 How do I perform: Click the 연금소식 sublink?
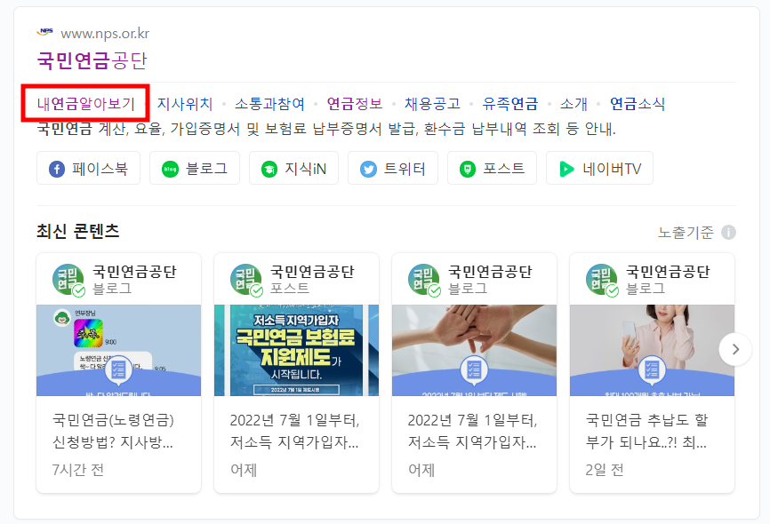tap(638, 104)
